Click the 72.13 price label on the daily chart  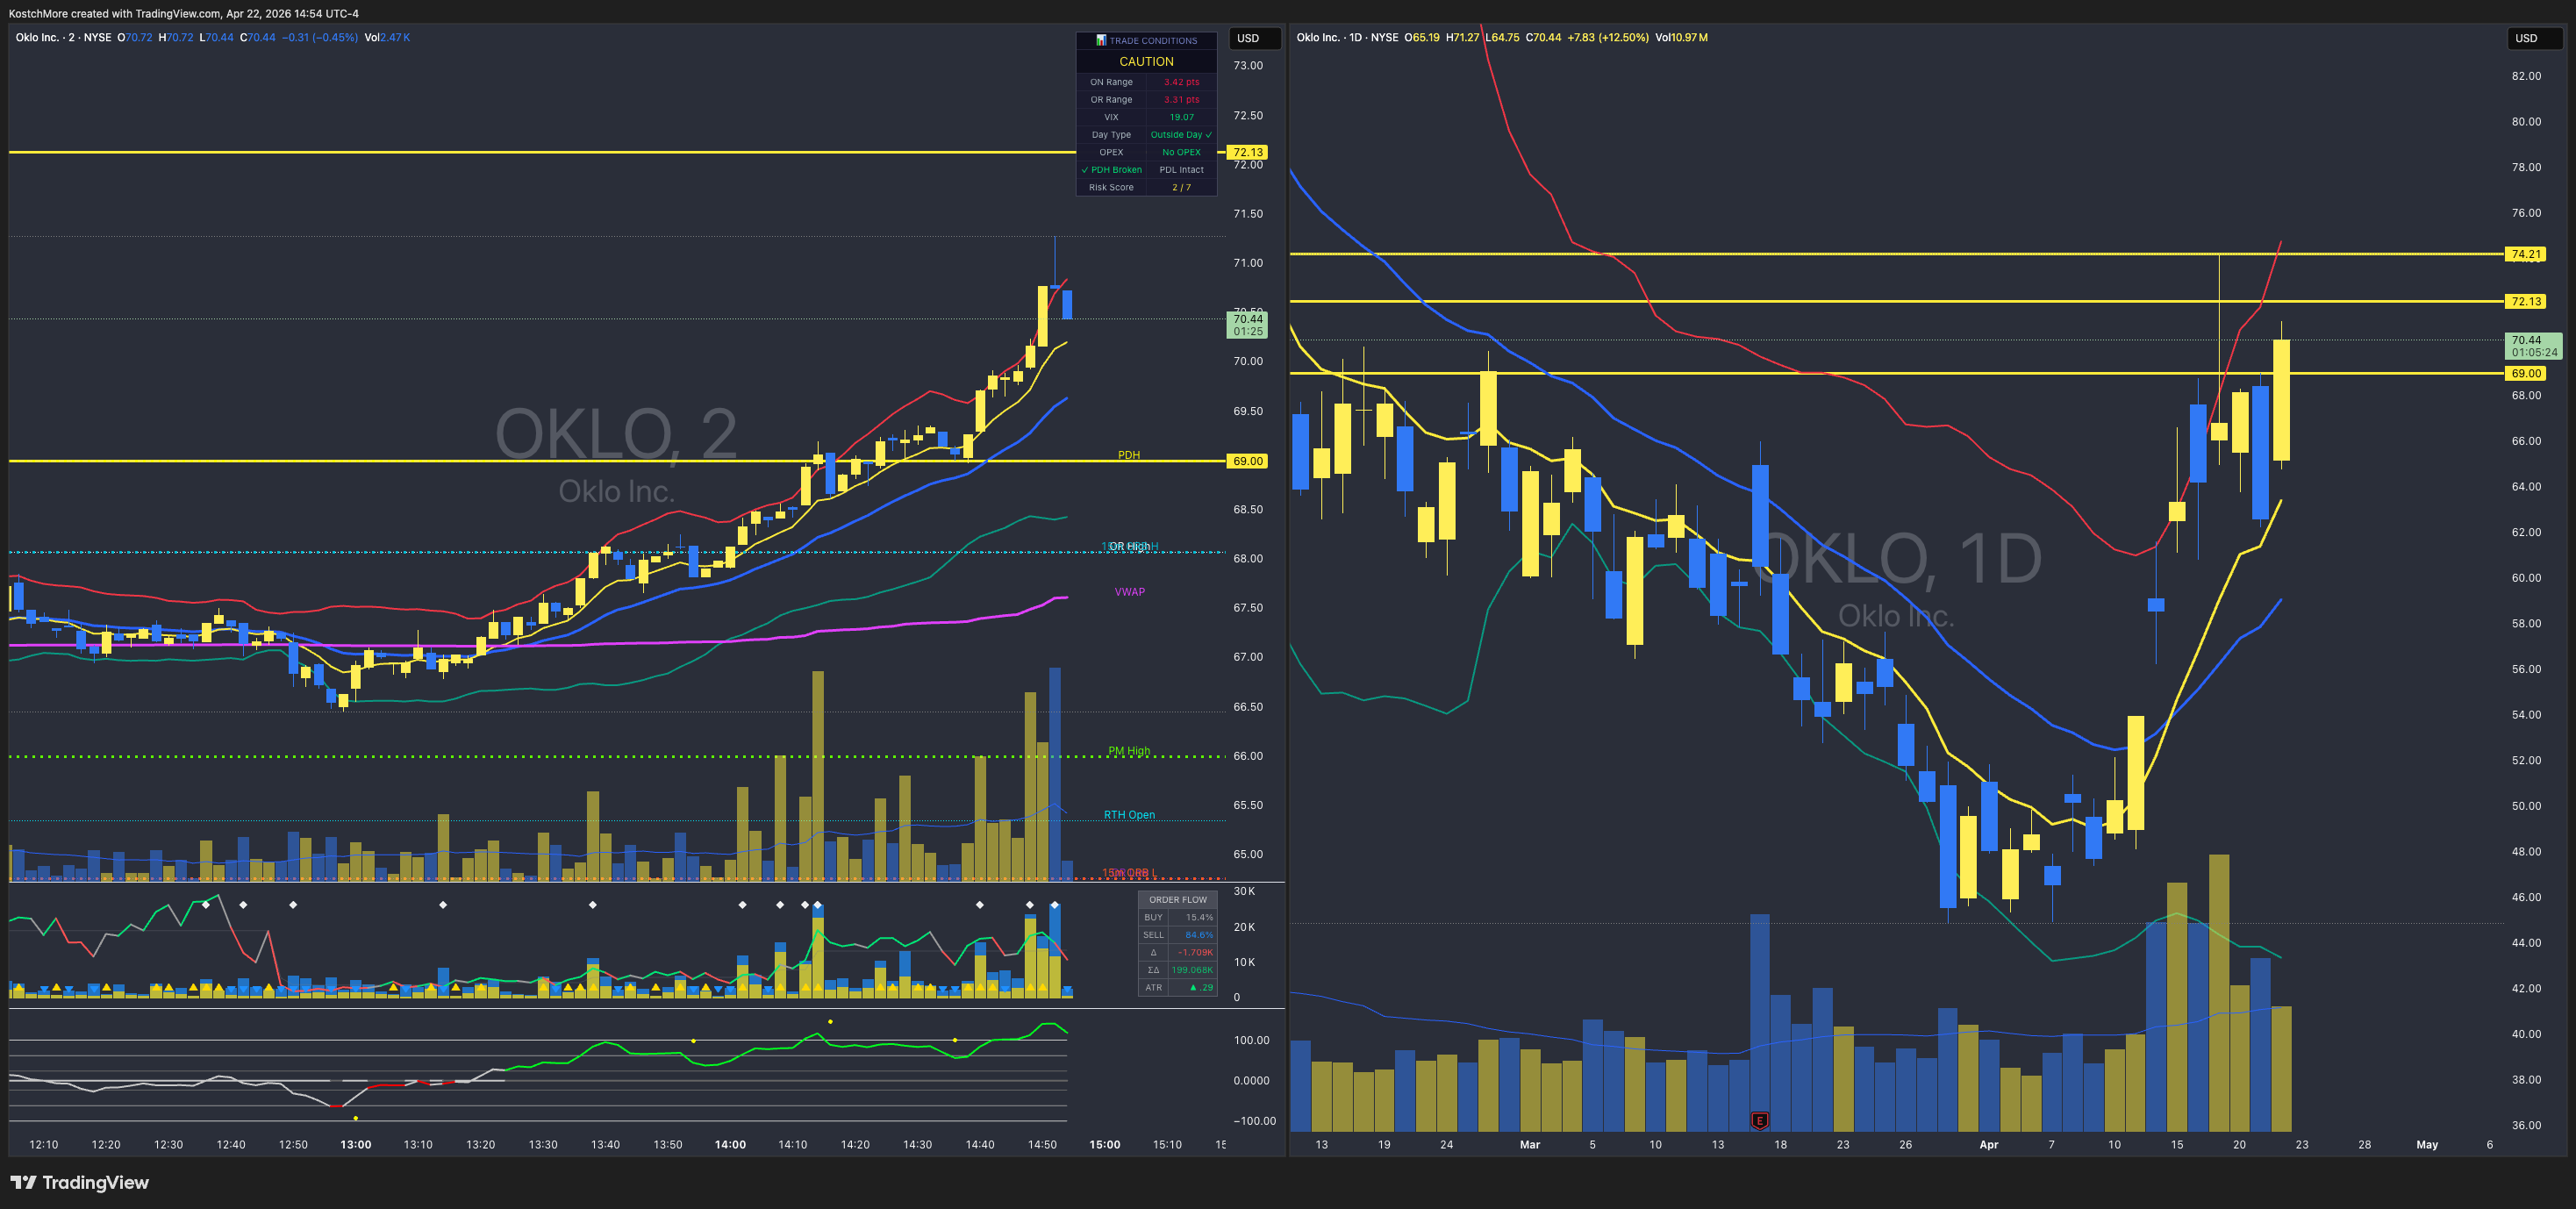click(2525, 301)
